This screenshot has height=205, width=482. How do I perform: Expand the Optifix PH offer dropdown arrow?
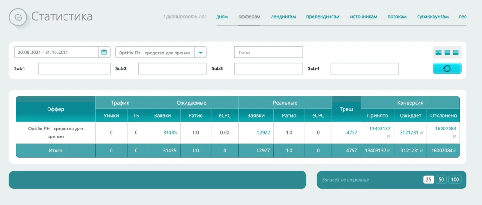click(201, 53)
